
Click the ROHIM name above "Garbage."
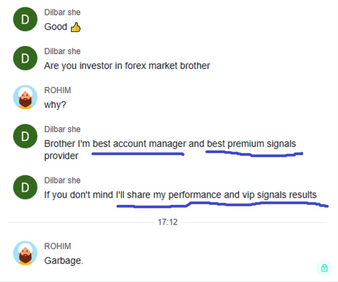click(x=58, y=246)
